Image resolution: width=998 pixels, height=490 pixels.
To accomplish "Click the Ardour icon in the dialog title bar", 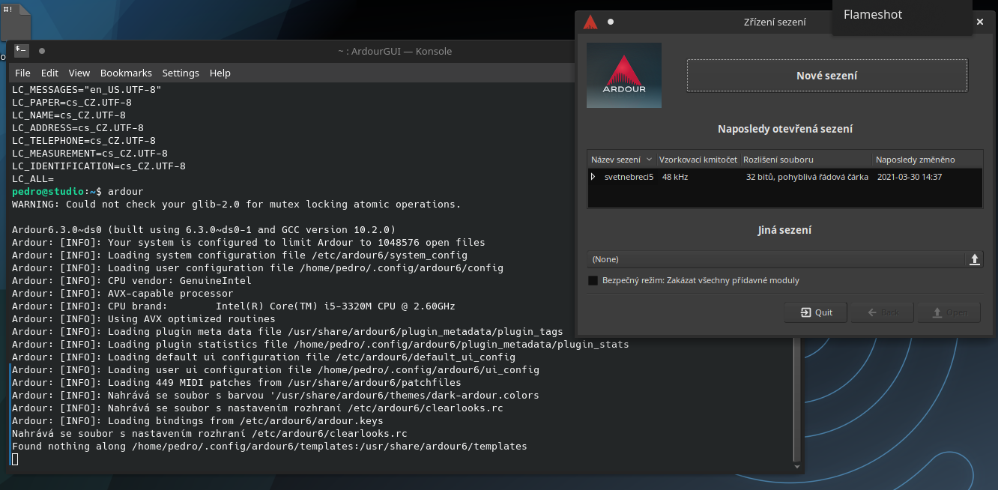I will [x=590, y=22].
